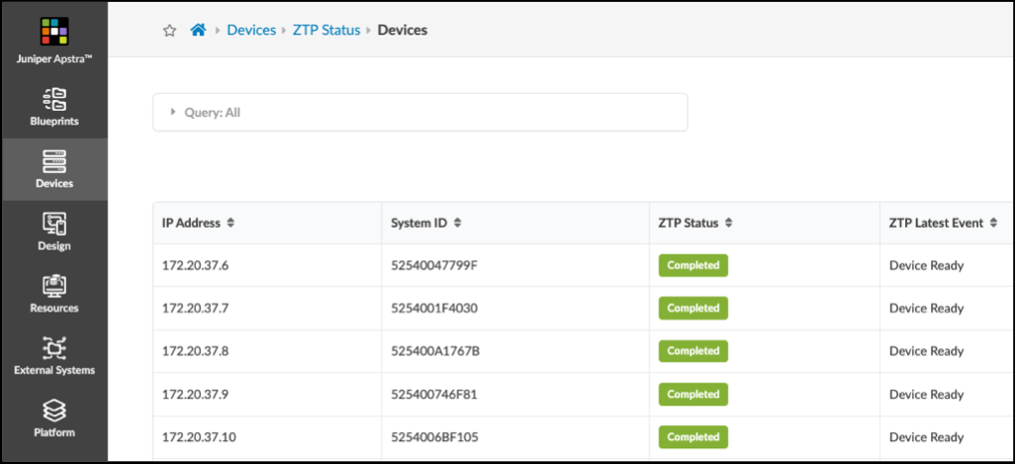Click the Juniper Apstra logo icon

pyautogui.click(x=53, y=32)
